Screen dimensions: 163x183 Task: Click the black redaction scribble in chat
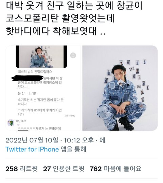[28, 78]
